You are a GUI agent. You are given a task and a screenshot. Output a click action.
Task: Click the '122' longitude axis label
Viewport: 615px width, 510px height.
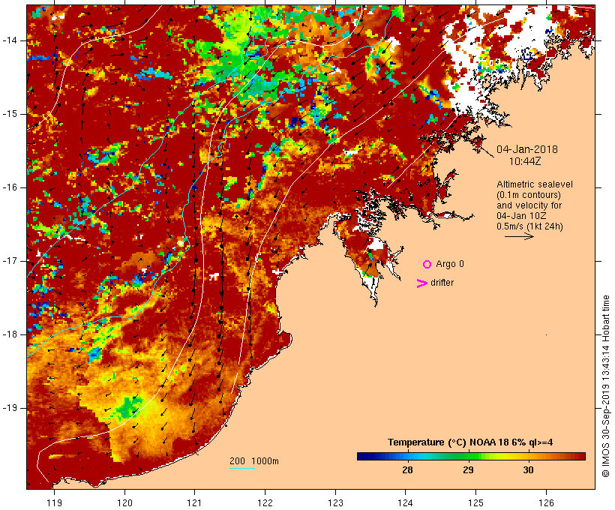[265, 503]
